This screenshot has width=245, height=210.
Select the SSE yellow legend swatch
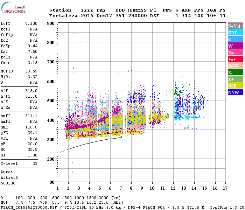[235, 86]
